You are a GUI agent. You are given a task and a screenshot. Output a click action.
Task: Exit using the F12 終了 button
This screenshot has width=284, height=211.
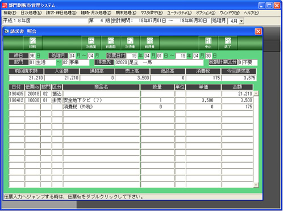[x=228, y=43]
